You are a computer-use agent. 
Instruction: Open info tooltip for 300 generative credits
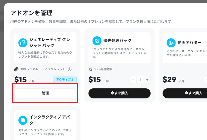(70, 69)
